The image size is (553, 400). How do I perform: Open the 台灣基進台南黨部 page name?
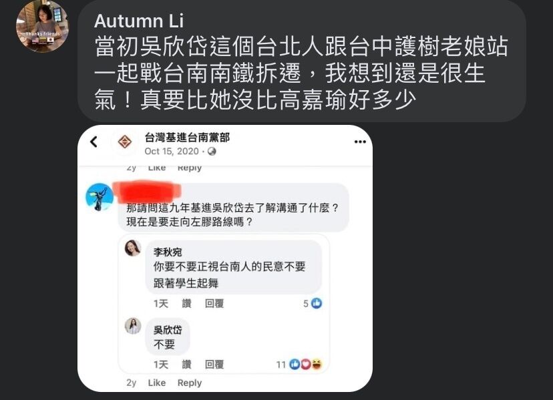coord(187,137)
